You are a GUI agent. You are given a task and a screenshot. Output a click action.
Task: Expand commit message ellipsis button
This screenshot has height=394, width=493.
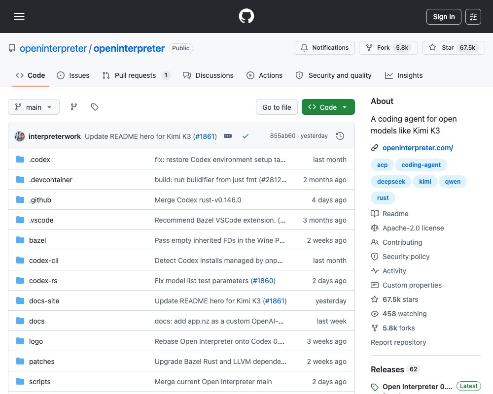point(228,136)
